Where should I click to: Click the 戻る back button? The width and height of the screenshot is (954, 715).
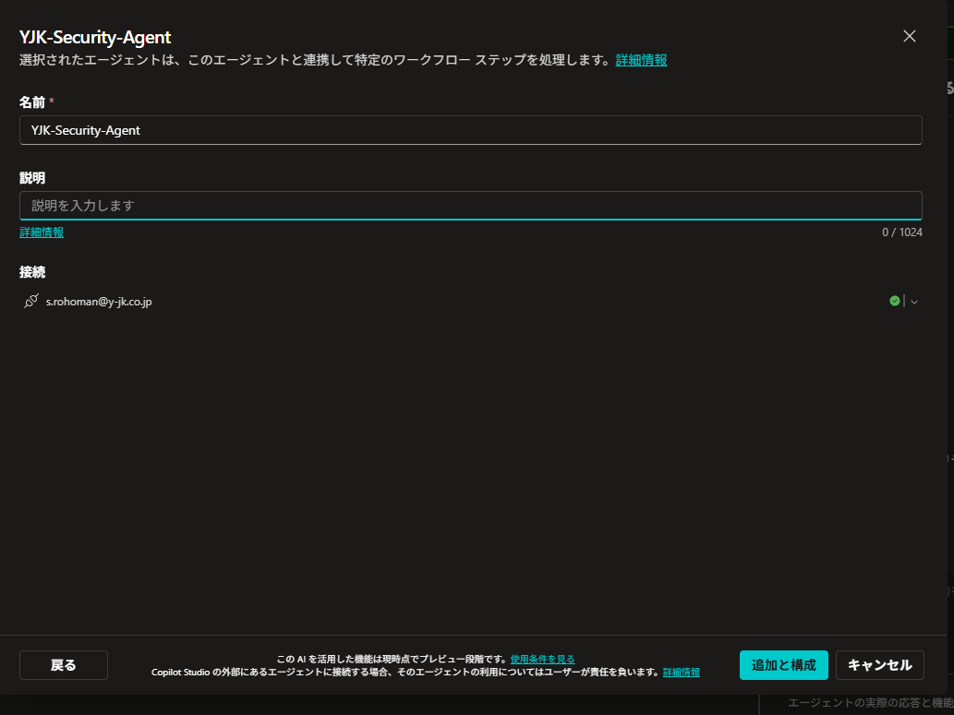64,665
